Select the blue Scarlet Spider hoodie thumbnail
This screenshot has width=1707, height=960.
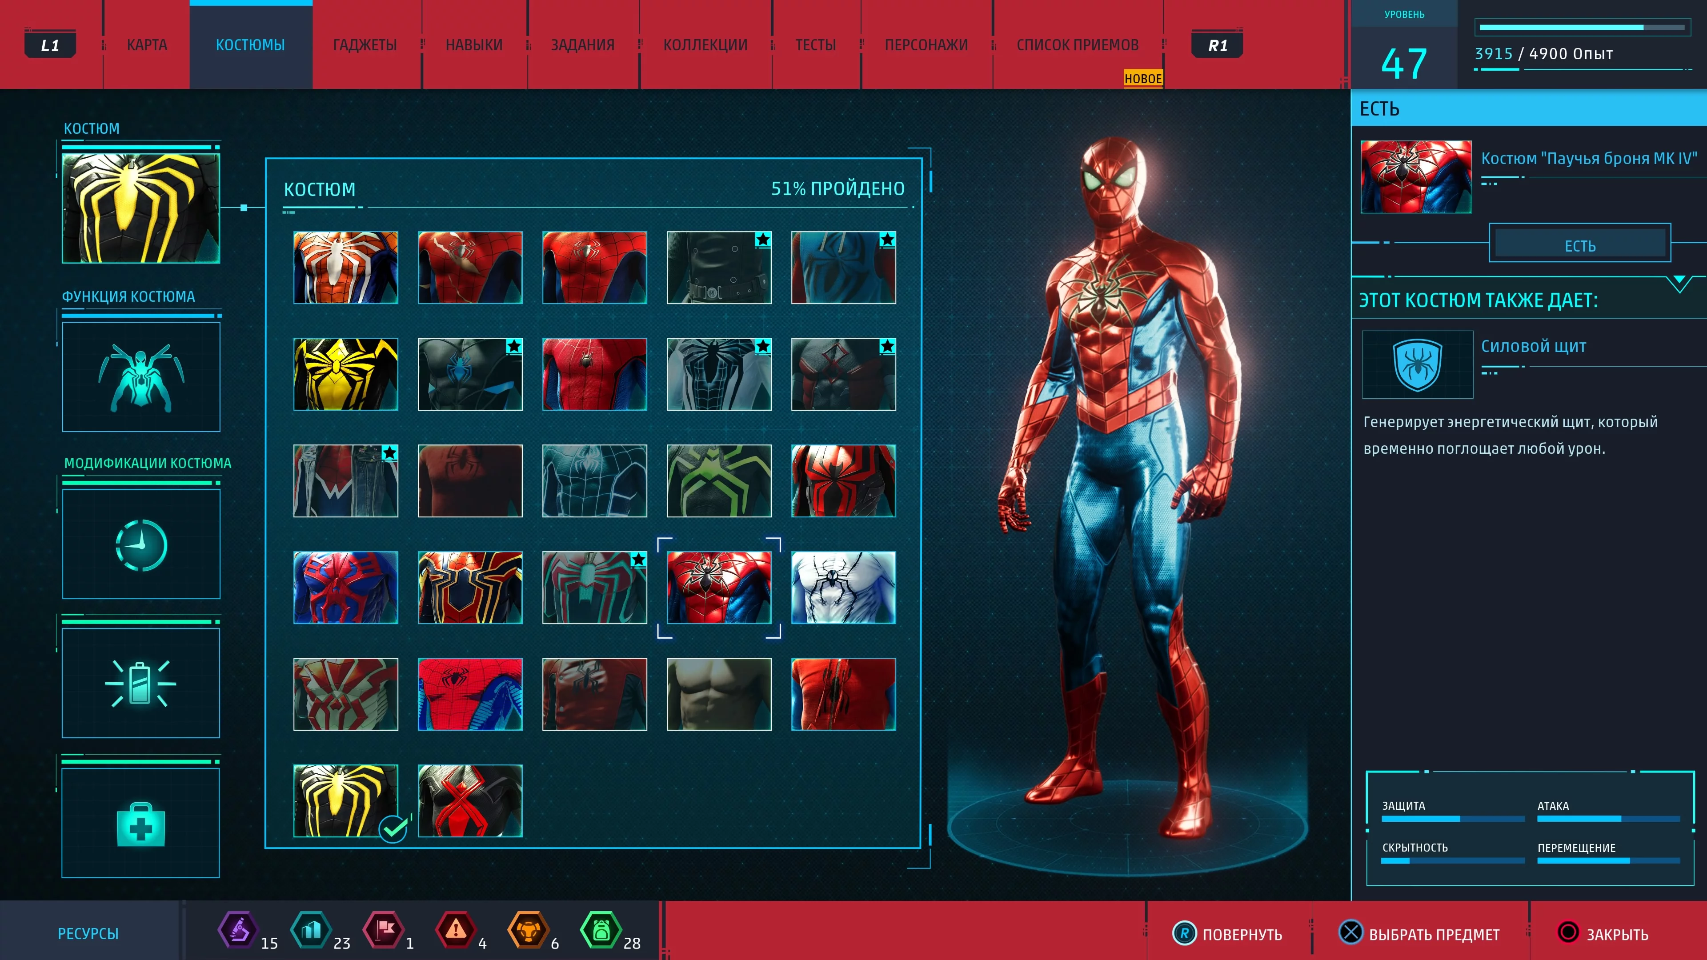(844, 268)
